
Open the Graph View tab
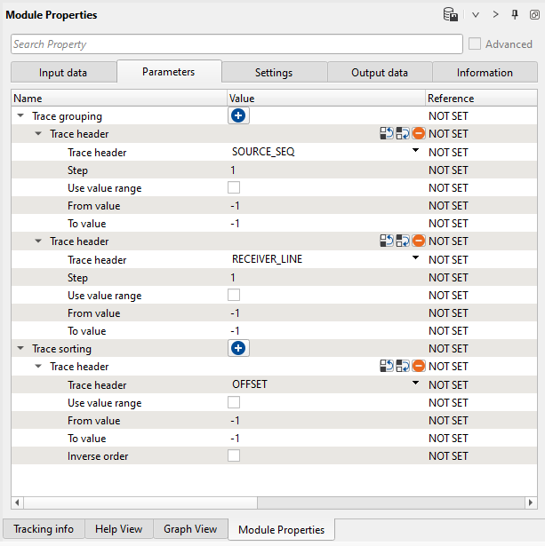(x=190, y=529)
